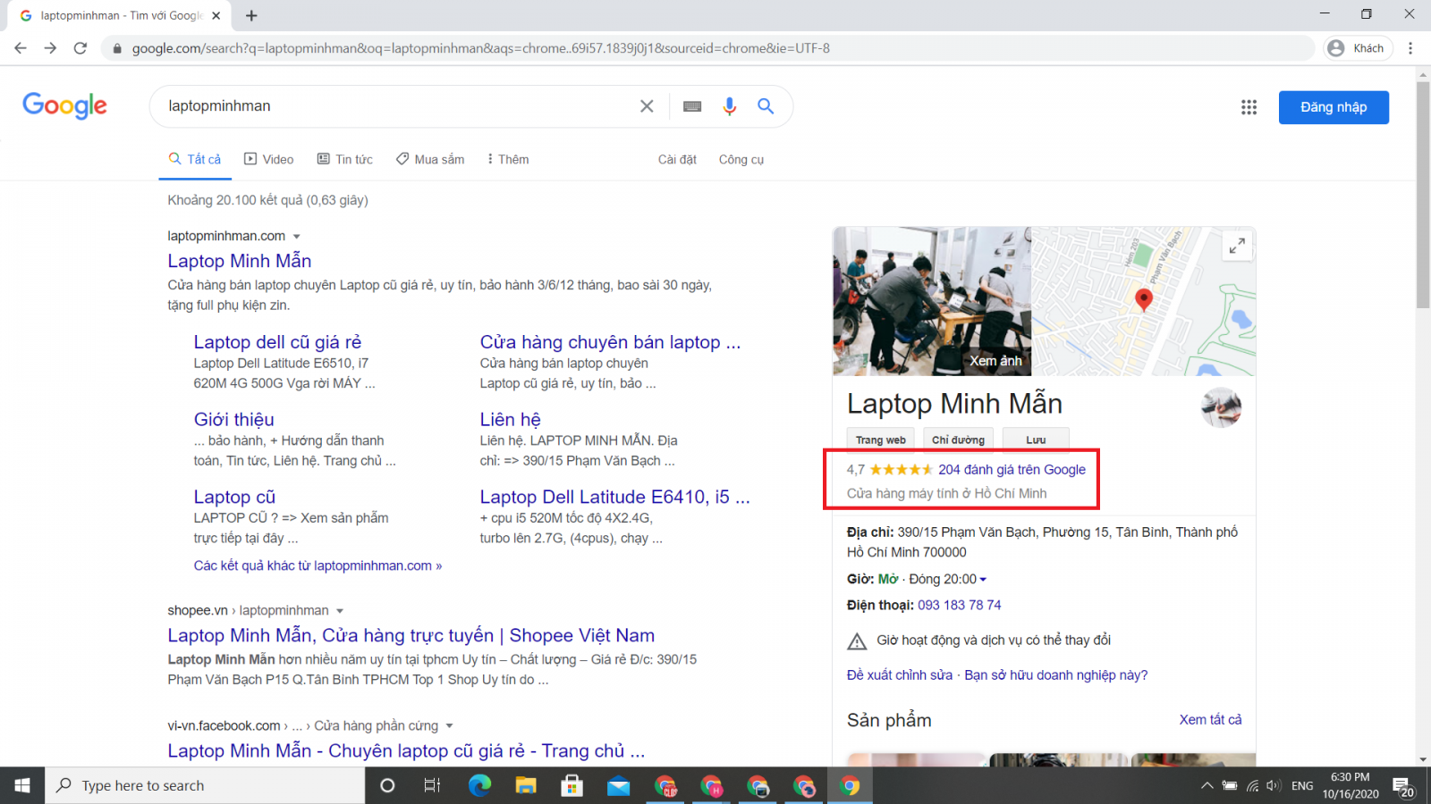The image size is (1431, 804).
Task: Click the Chrome address bar URL
Action: pos(481,48)
